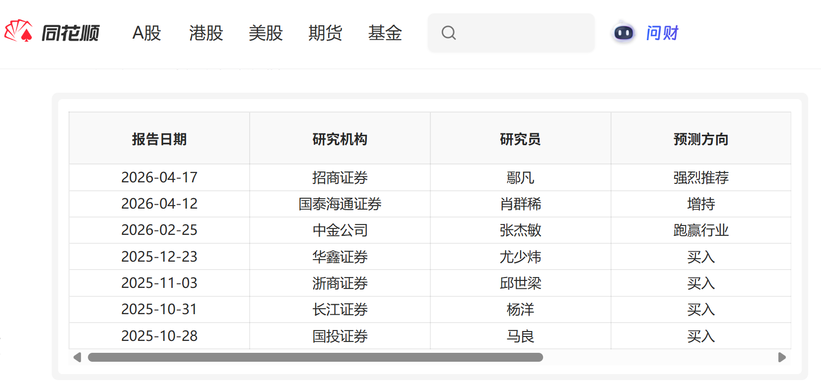Viewport: 821px width, 388px height.
Task: Click researcher name 张杰敏
Action: 520,230
